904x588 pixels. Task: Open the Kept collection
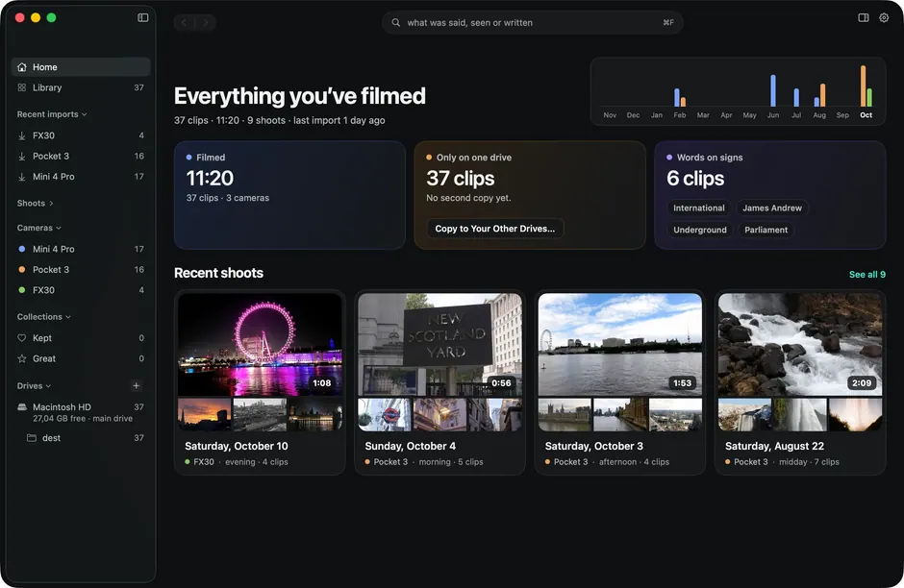[81, 338]
